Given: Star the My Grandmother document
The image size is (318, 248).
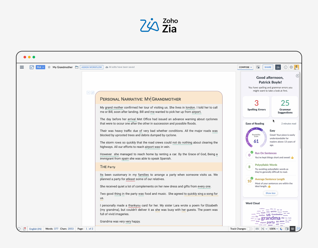Looking at the screenshot, I should click(49, 67).
